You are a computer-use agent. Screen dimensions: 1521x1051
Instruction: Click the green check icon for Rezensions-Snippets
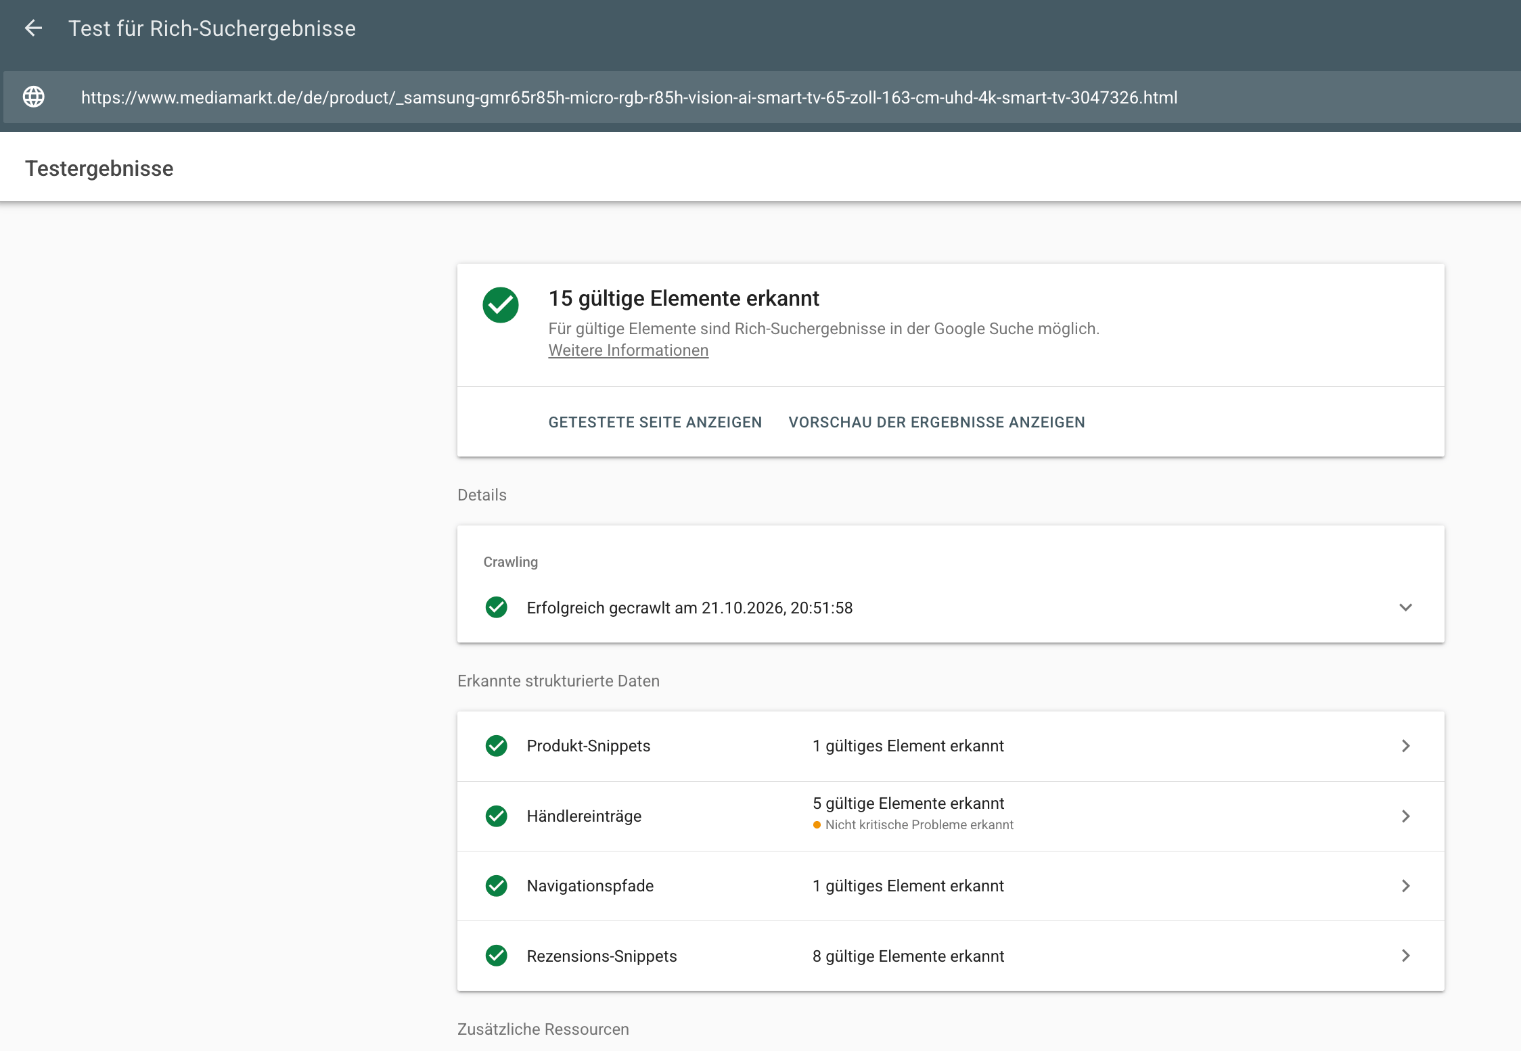click(x=497, y=956)
